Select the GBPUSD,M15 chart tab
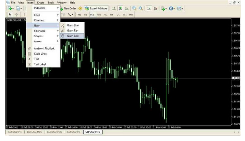The width and height of the screenshot is (245, 141). (93, 132)
